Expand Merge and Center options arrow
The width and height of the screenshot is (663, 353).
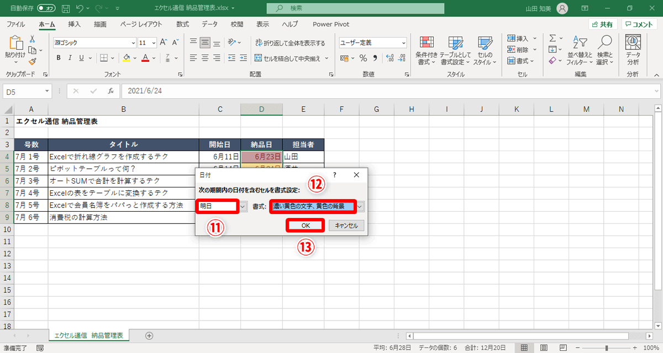(x=327, y=58)
